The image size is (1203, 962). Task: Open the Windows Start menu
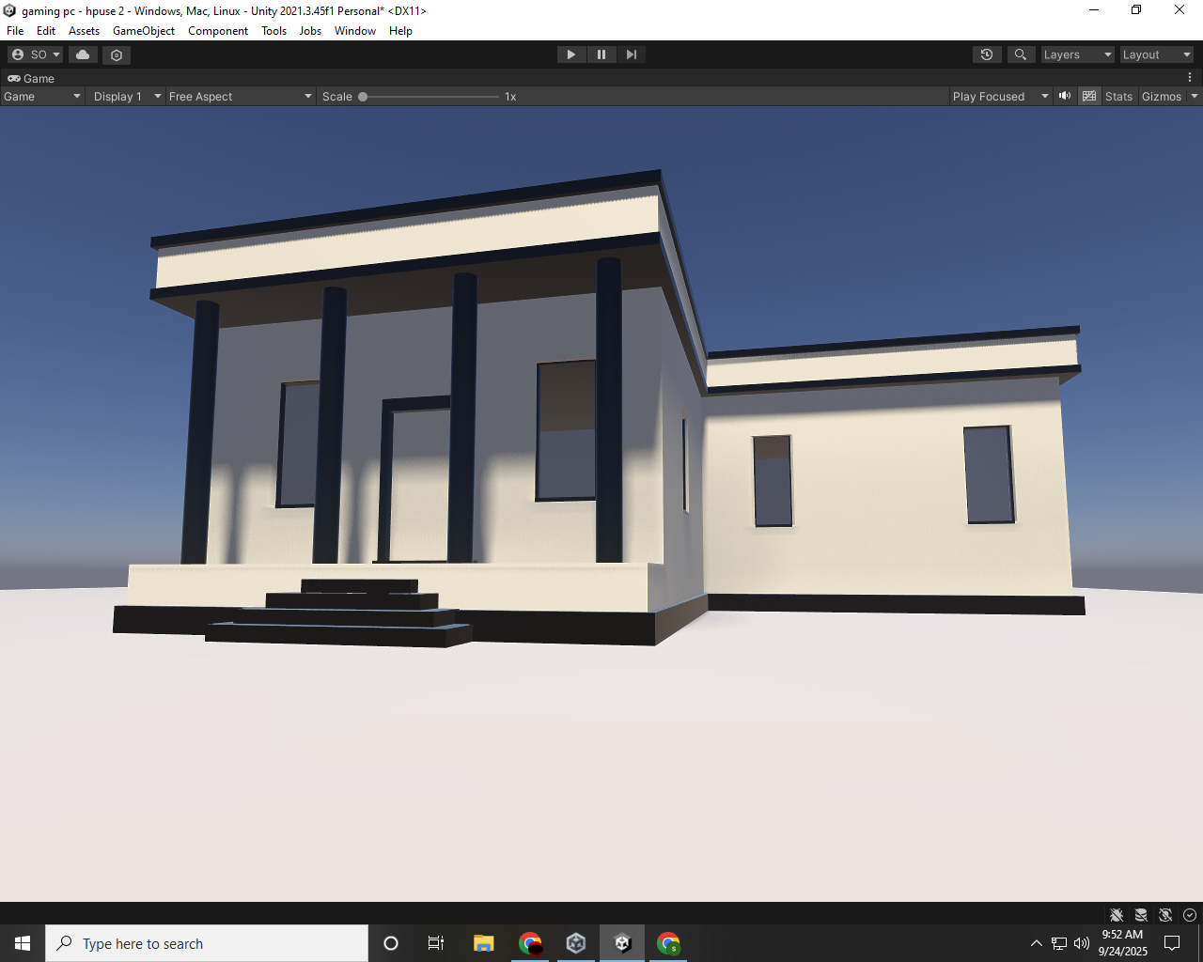[x=23, y=943]
